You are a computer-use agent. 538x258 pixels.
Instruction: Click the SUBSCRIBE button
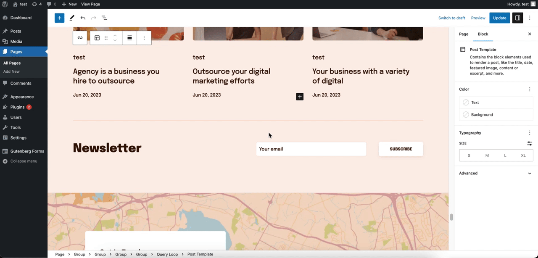(401, 149)
